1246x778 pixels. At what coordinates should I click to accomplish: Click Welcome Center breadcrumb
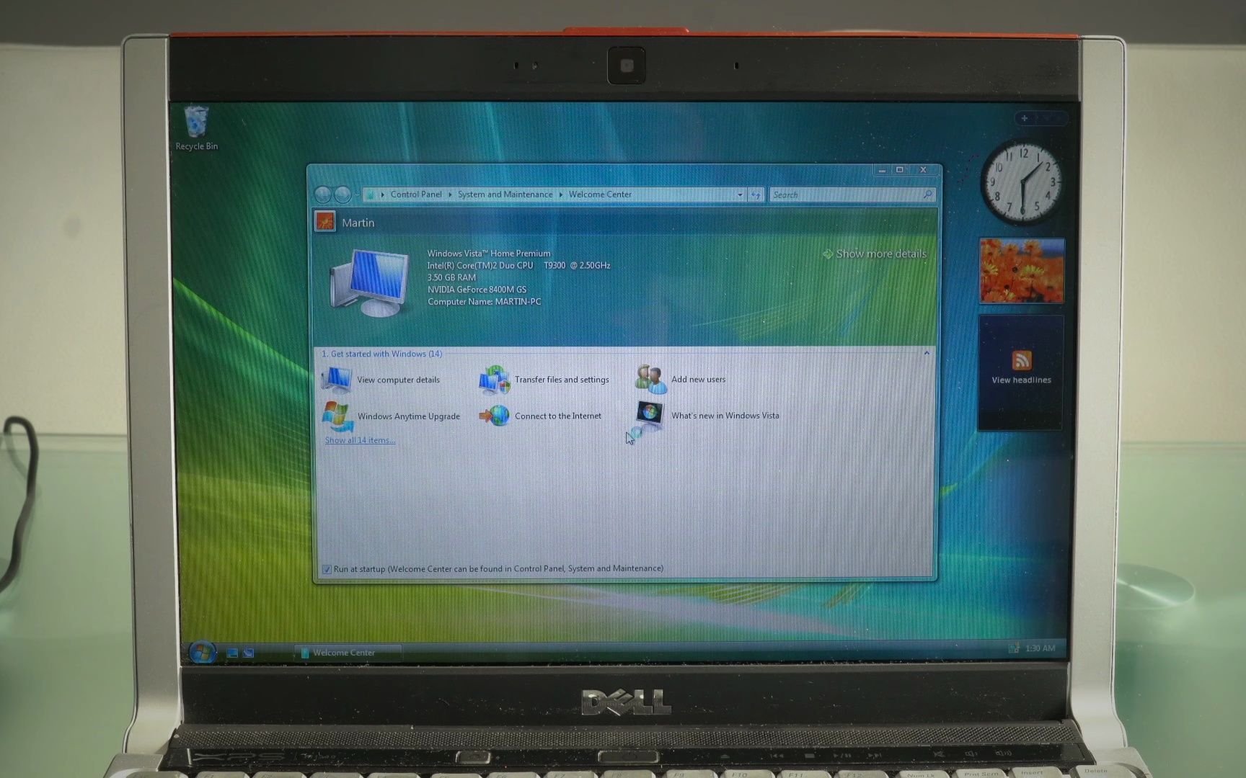tap(600, 194)
